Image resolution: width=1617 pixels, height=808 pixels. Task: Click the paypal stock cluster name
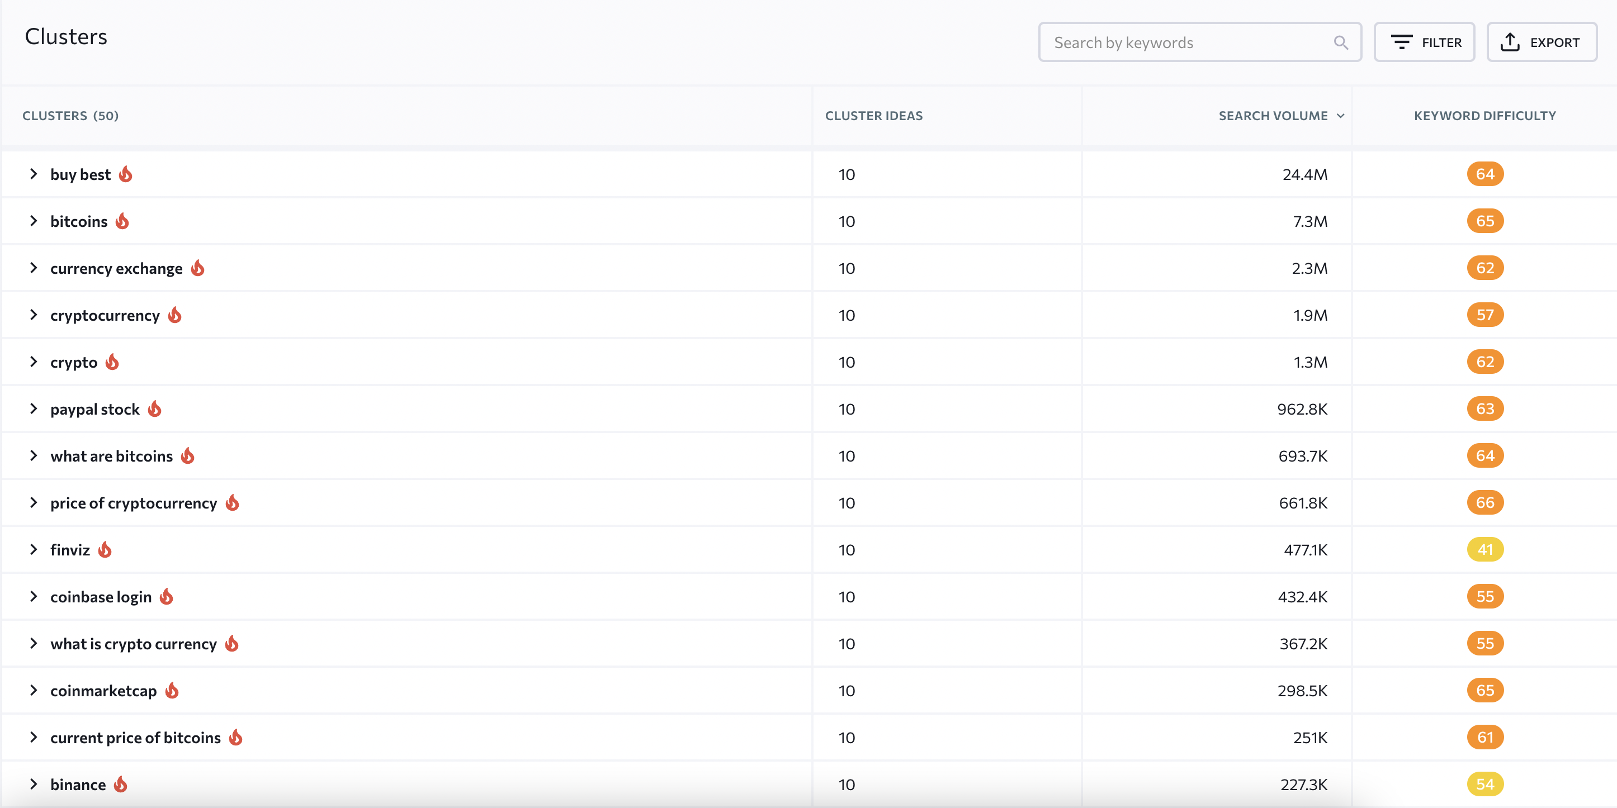tap(95, 409)
